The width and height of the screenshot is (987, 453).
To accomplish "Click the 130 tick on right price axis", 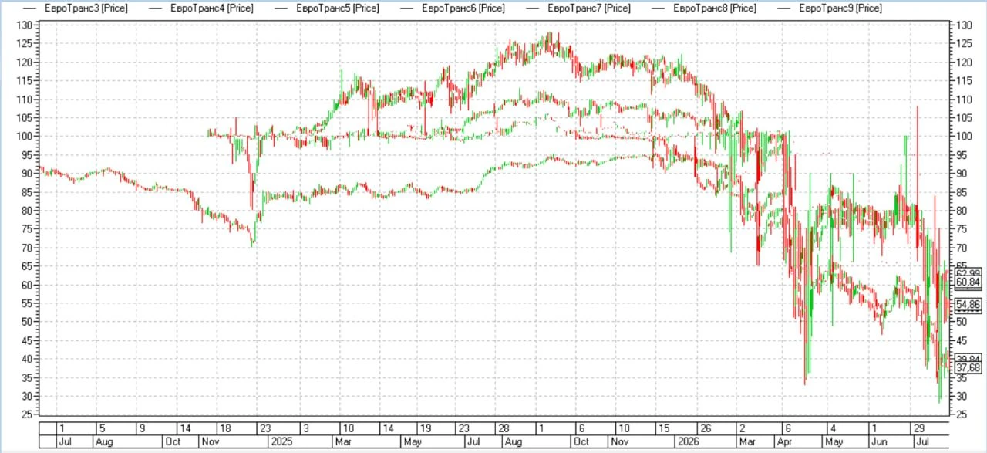I will [x=962, y=25].
